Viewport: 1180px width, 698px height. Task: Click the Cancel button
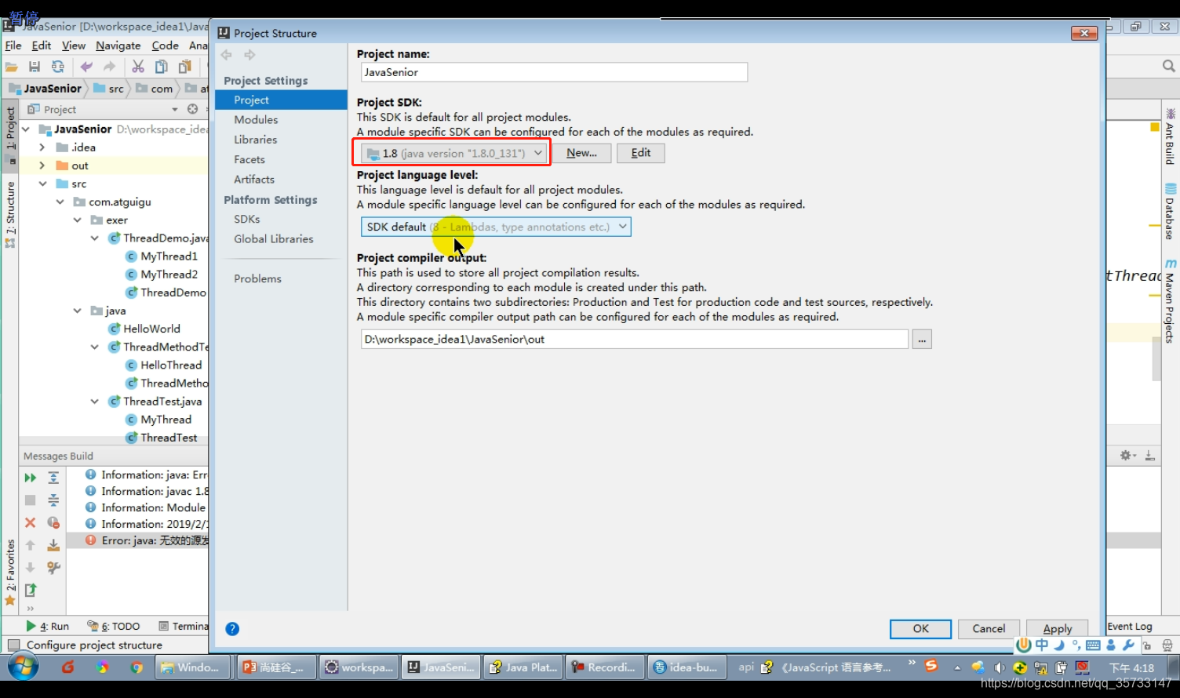coord(989,629)
